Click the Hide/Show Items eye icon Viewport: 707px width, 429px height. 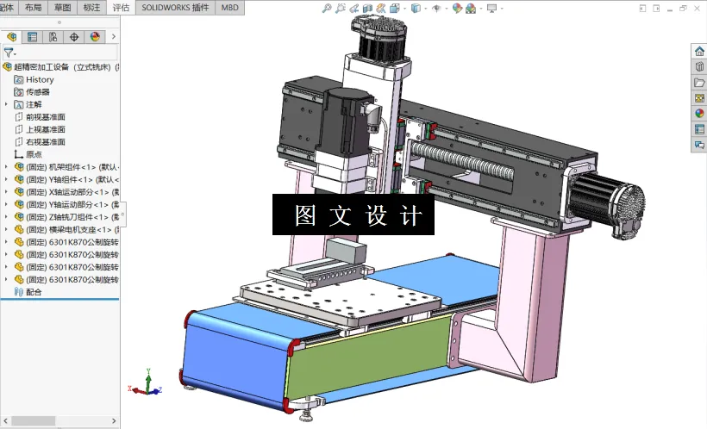tap(436, 8)
